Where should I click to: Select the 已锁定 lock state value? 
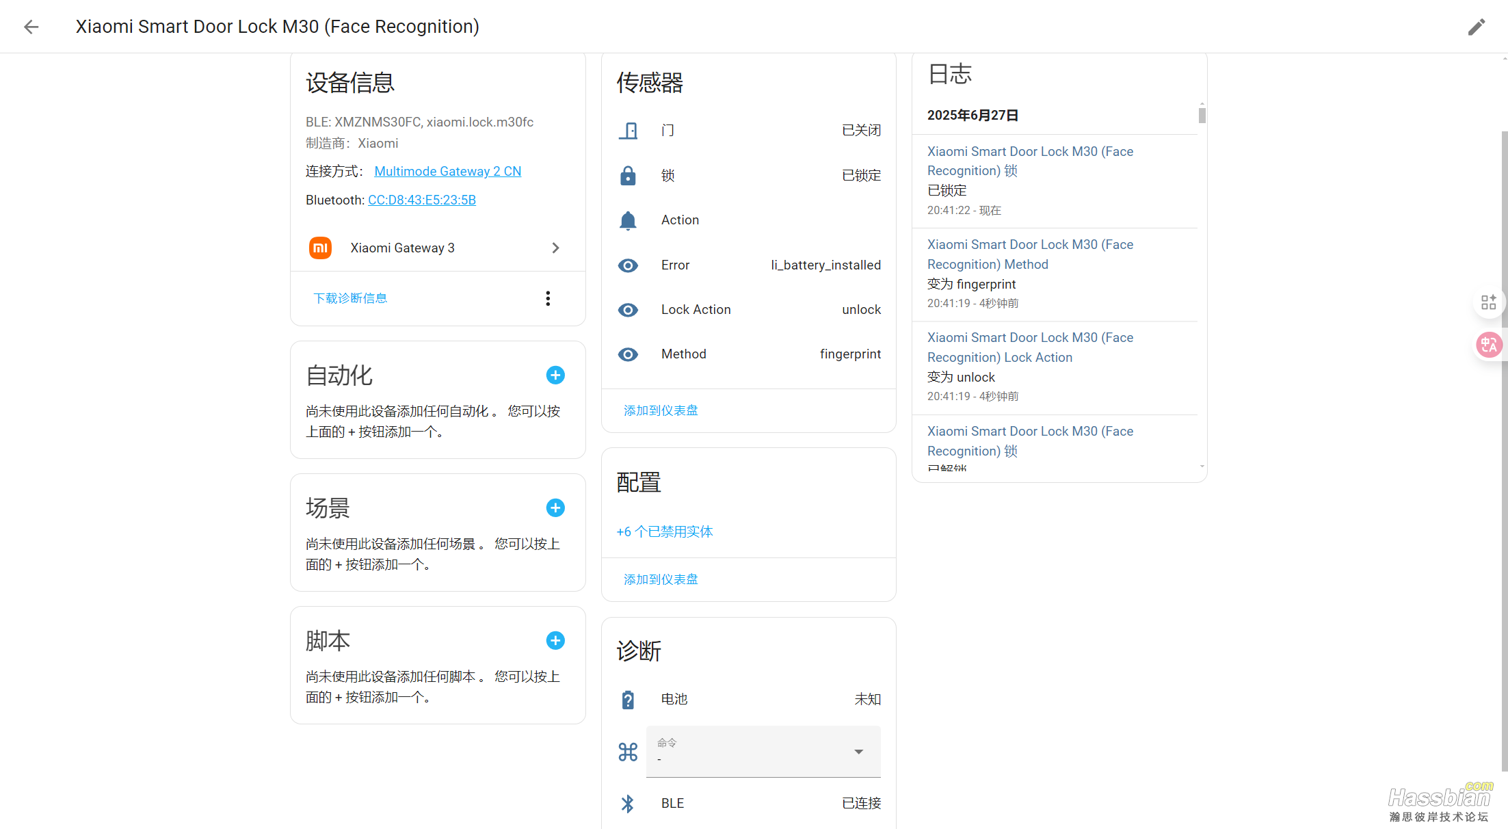[x=861, y=176]
